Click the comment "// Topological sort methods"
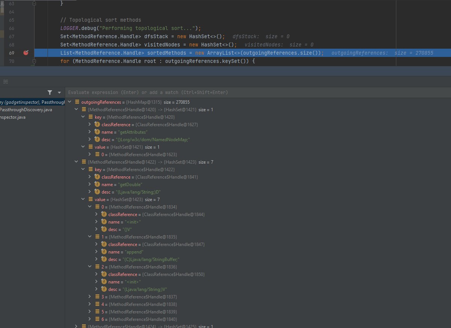Viewport: 451px width, 328px height. (x=101, y=20)
